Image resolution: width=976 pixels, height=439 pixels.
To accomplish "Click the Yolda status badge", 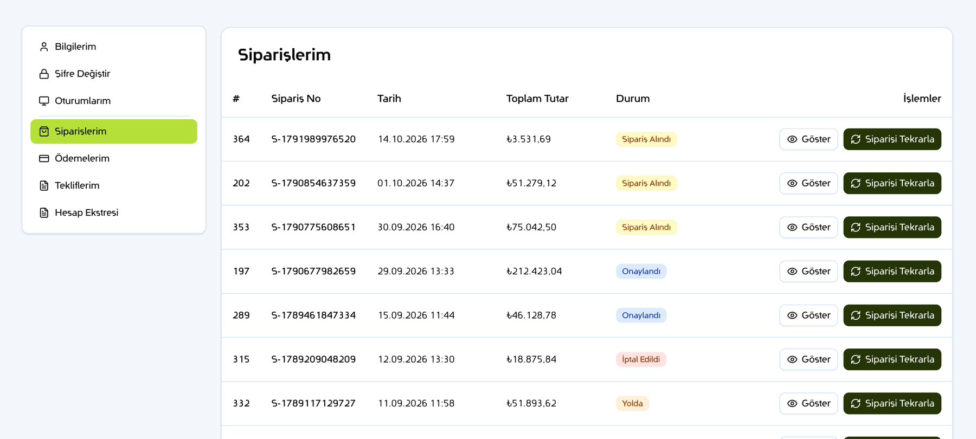I will 632,403.
